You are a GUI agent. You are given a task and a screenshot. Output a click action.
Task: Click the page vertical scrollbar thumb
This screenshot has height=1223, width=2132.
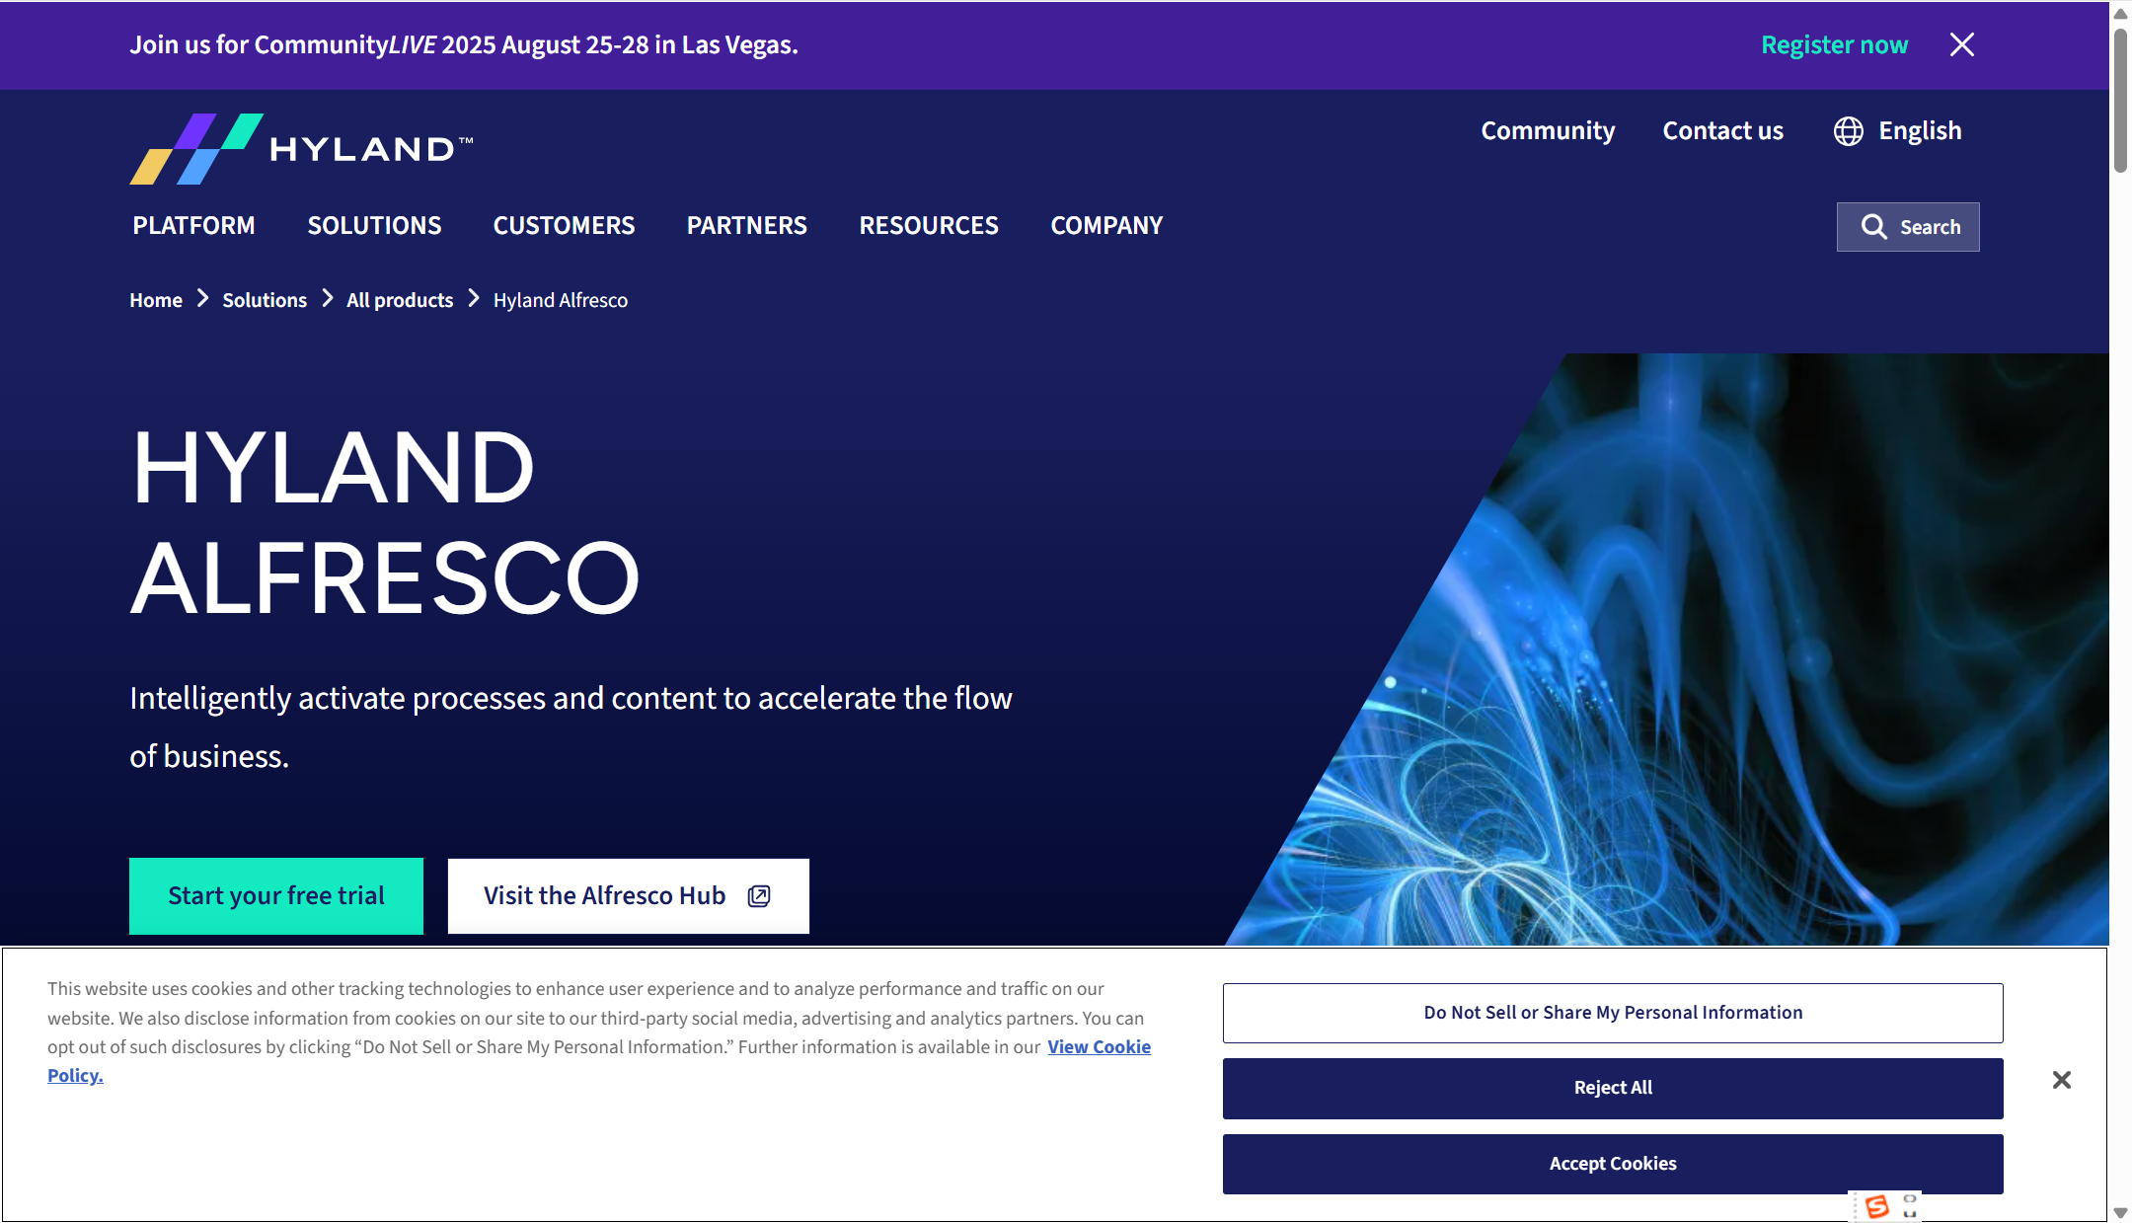pos(2119,99)
